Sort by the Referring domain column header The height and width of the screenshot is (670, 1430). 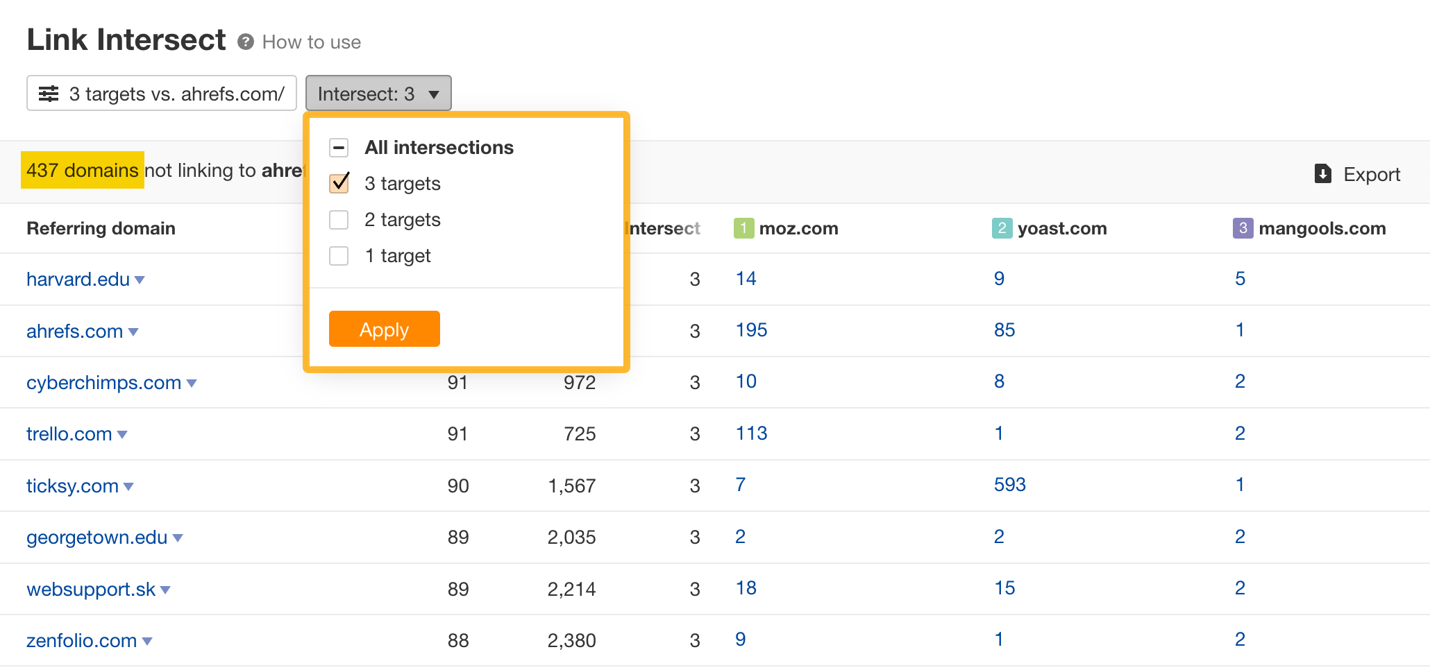coord(101,228)
